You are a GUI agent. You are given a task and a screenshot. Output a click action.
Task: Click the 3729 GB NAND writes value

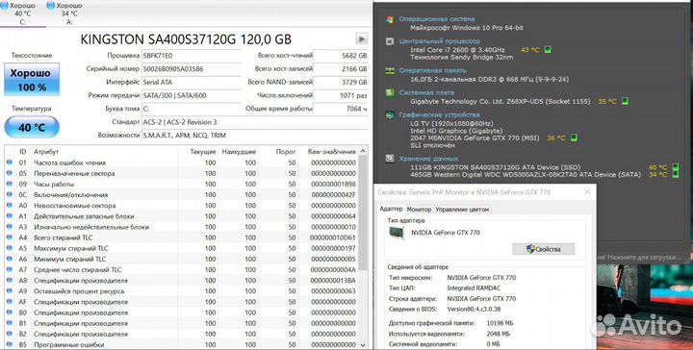coord(341,82)
